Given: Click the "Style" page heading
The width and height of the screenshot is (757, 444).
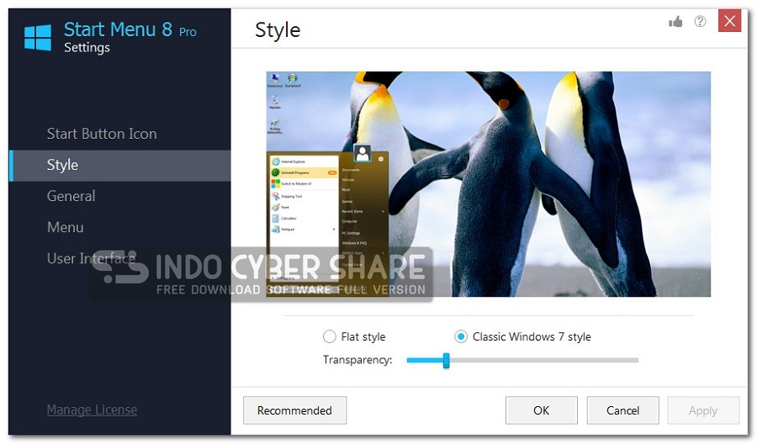Looking at the screenshot, I should [278, 30].
